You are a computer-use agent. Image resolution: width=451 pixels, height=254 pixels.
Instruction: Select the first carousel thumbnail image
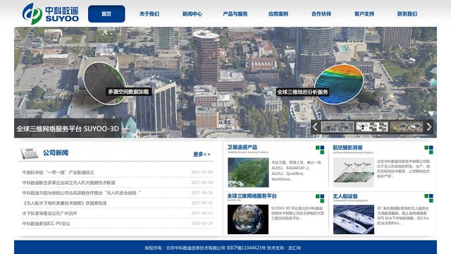(337, 127)
